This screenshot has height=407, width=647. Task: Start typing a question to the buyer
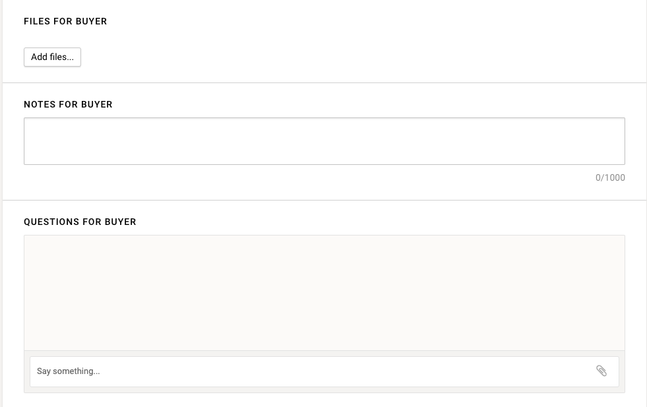pyautogui.click(x=310, y=371)
